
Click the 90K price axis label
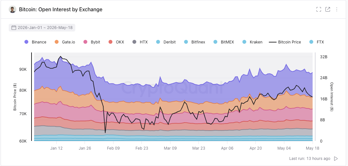(23, 69)
